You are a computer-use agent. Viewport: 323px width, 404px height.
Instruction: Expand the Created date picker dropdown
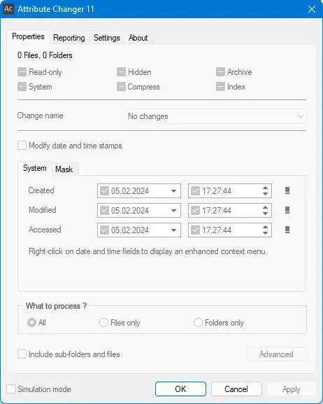(x=173, y=191)
